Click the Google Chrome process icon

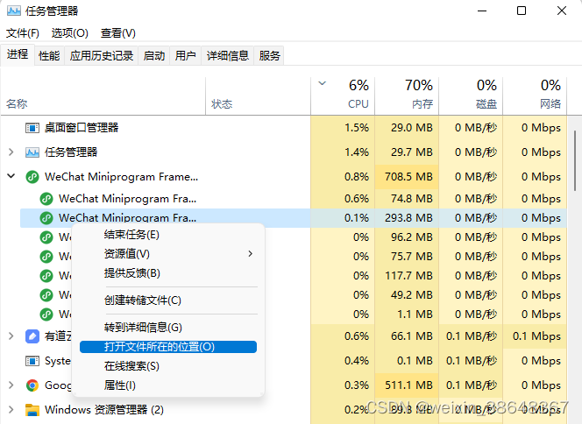point(32,385)
